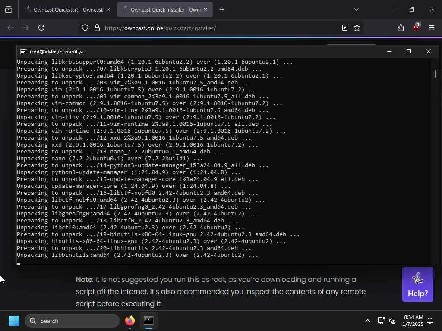
Task: Open the Firefox application menu
Action: click(432, 28)
